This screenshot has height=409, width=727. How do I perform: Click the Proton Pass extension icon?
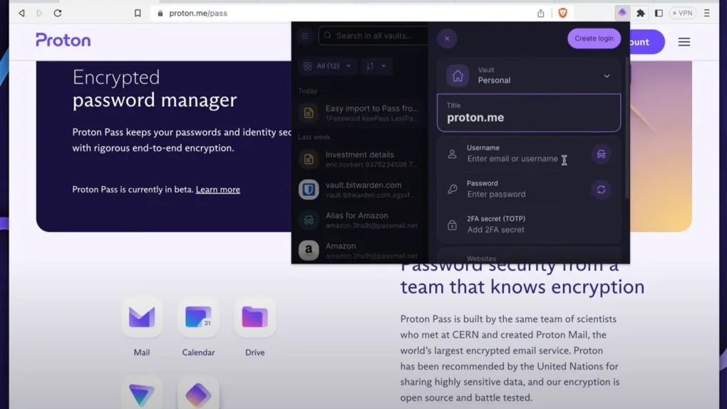[622, 13]
